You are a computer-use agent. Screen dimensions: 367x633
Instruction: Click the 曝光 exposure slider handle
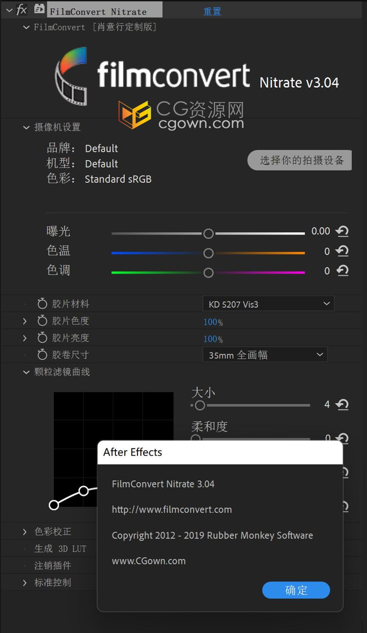click(208, 234)
